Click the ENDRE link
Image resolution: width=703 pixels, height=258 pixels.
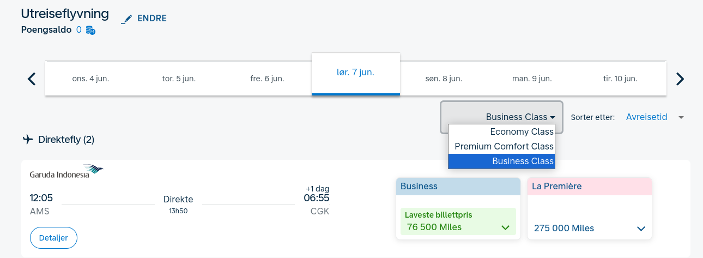[x=151, y=19]
